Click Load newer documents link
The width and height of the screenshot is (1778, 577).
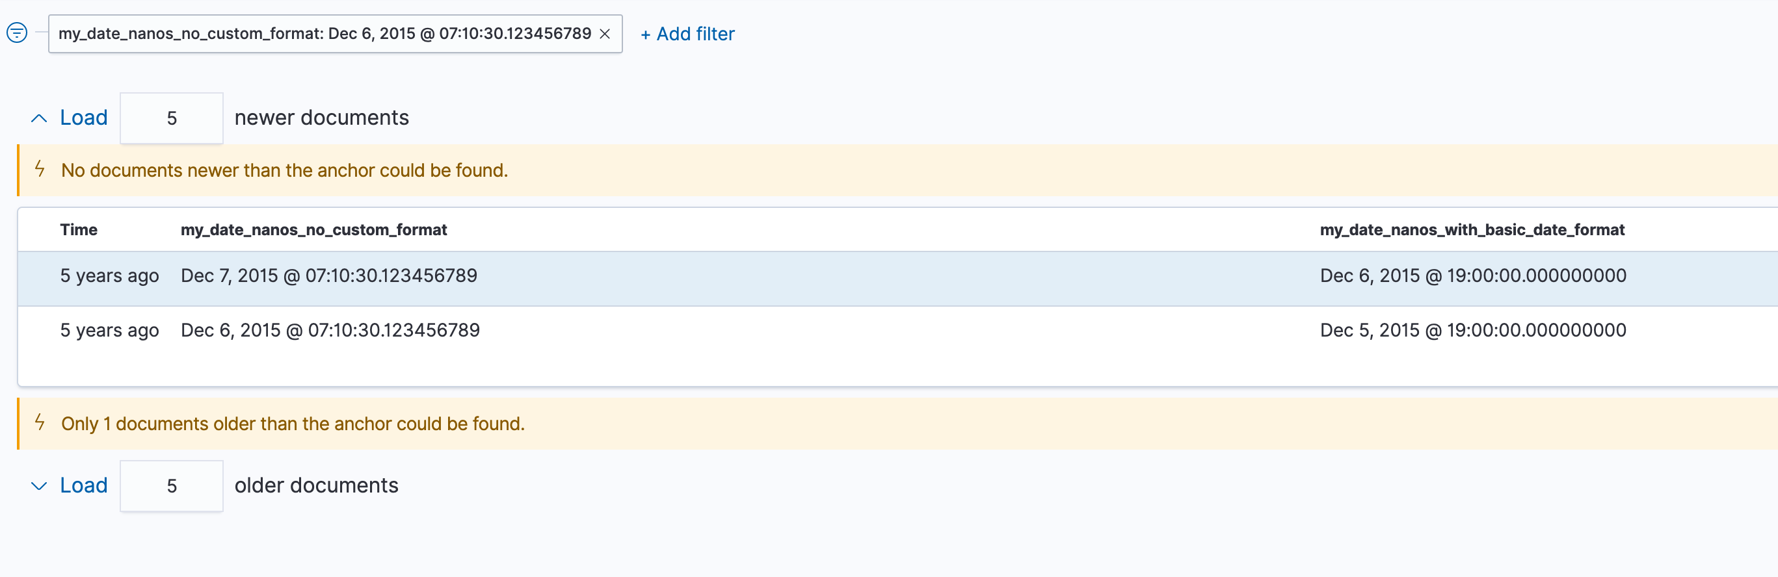click(x=83, y=117)
